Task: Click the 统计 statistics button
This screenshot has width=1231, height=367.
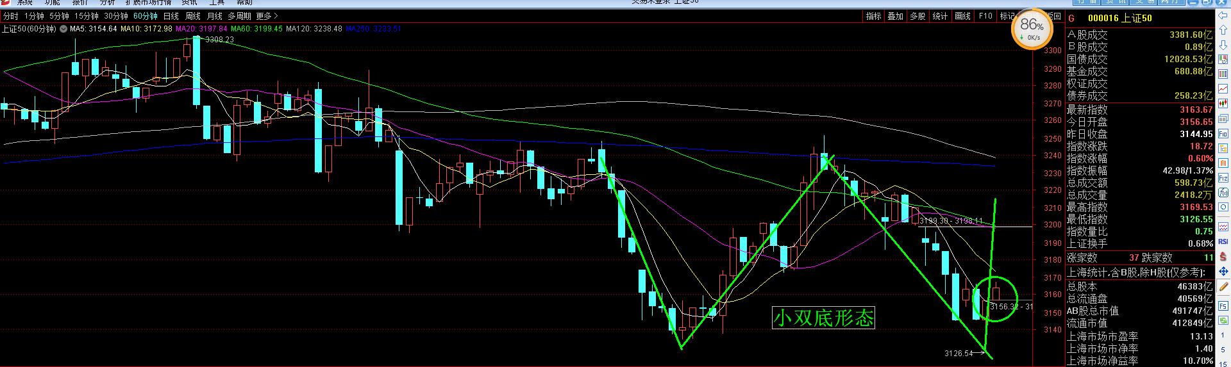Action: click(x=940, y=16)
